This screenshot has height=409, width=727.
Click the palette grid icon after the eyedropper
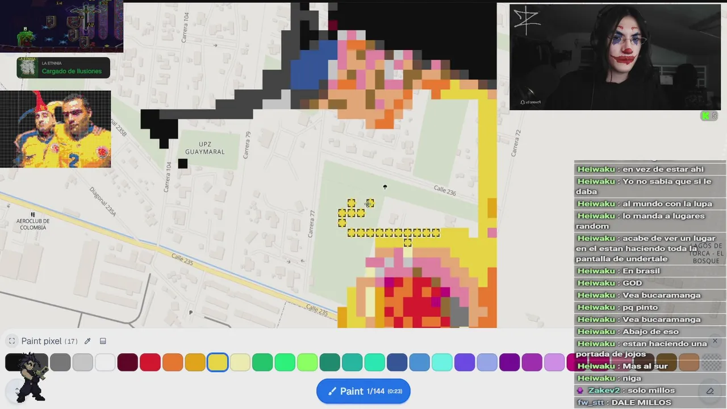[x=103, y=341]
